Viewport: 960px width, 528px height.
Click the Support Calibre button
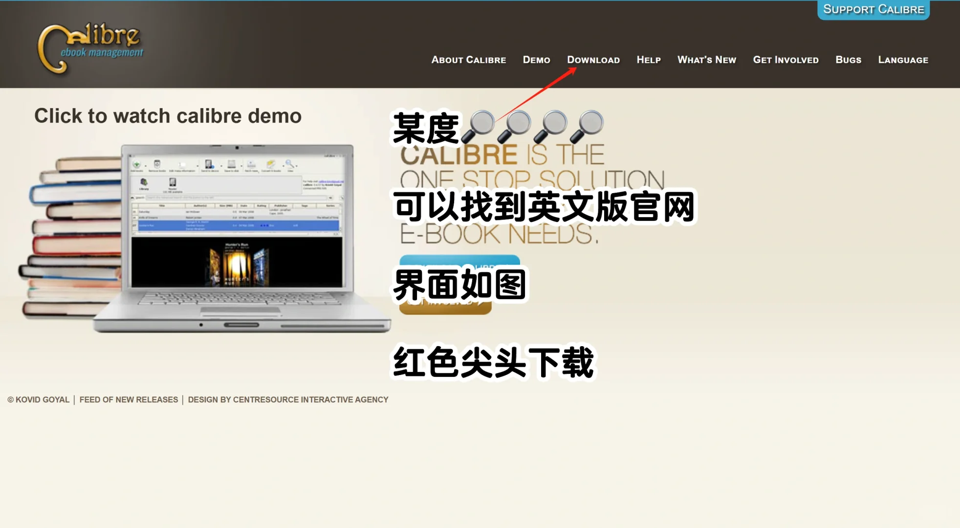873,10
